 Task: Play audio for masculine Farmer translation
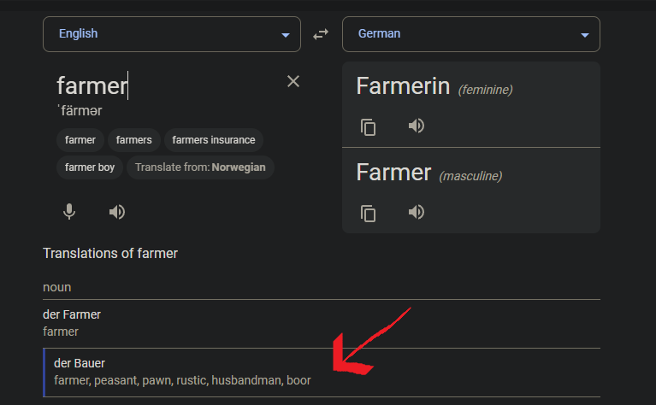click(417, 212)
